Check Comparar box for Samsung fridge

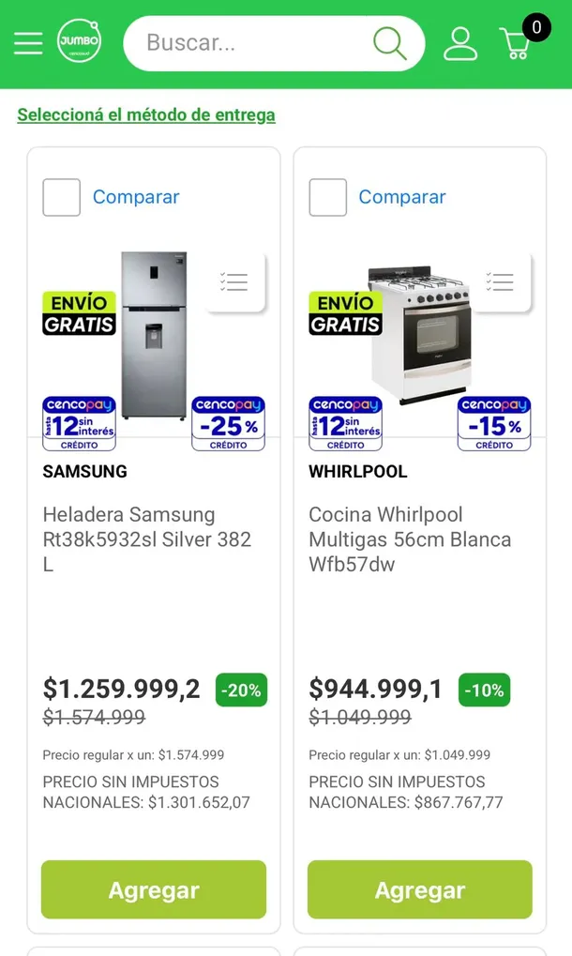[62, 197]
